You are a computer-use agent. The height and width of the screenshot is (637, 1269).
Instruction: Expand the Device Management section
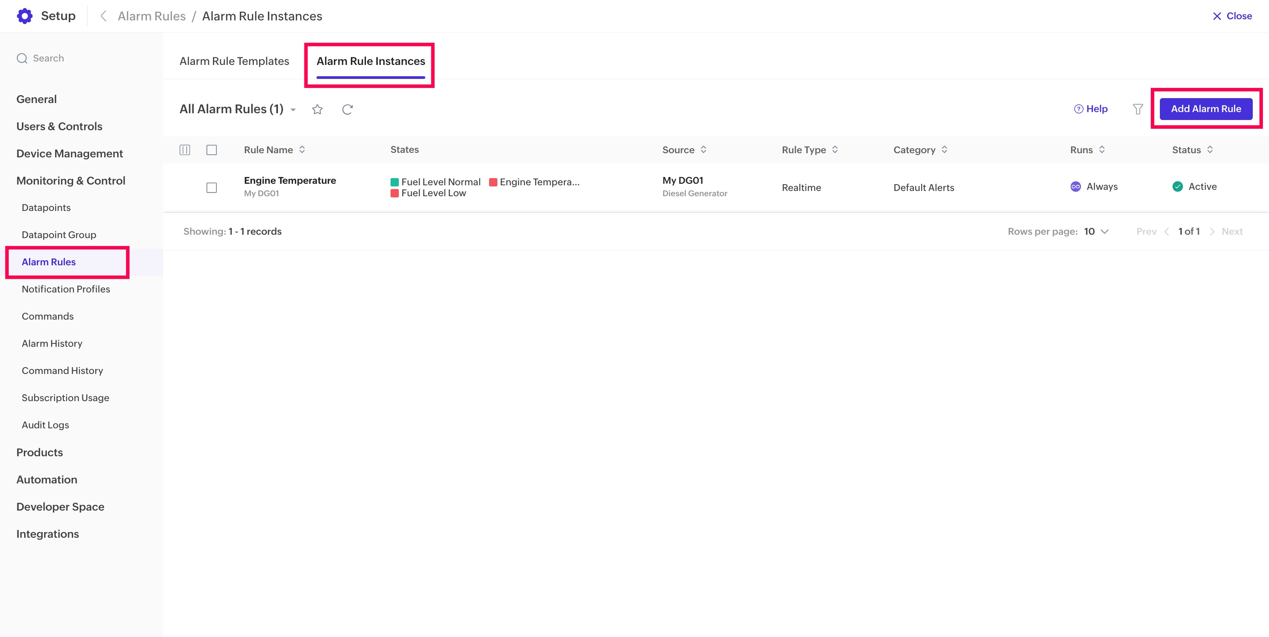(69, 154)
